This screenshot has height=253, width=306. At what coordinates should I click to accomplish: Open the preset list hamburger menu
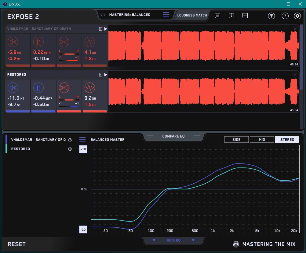[166, 15]
